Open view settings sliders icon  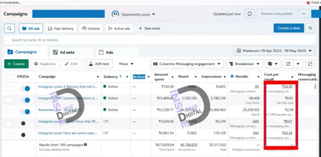(310, 28)
